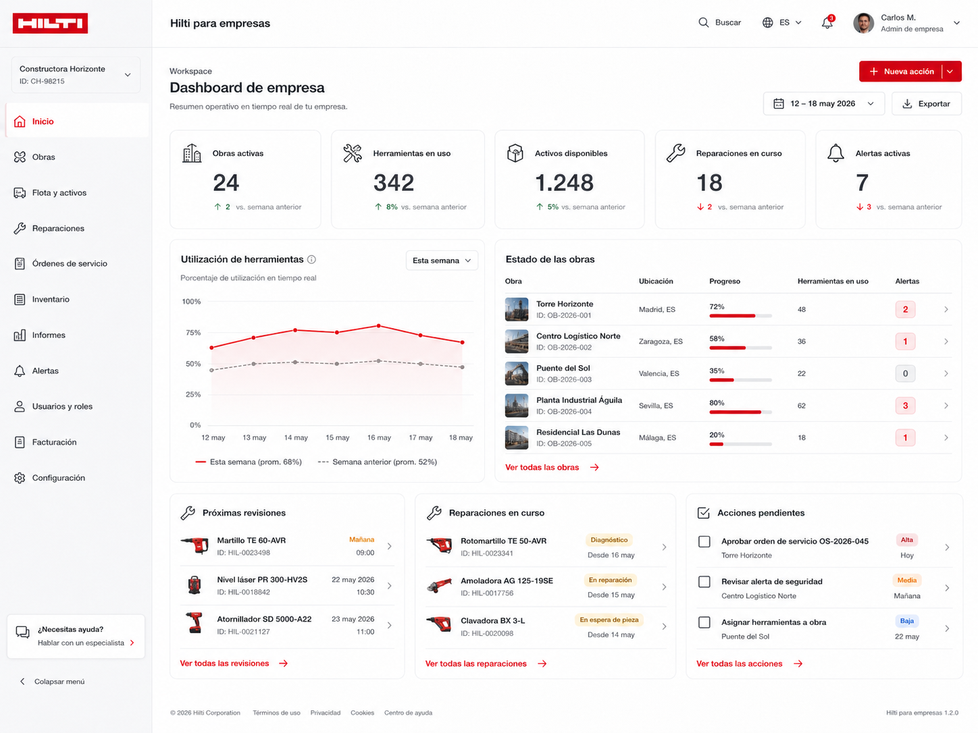Expand the Clavadora BX 3-L repair row

pyautogui.click(x=665, y=627)
